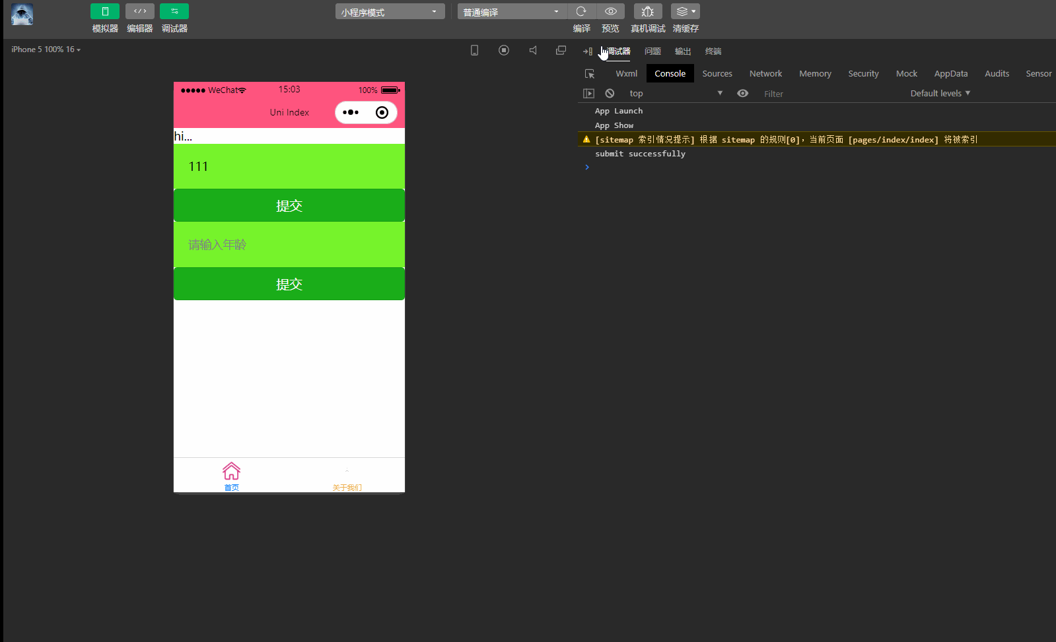Focus the input field containing 111
1056x642 pixels.
click(x=289, y=166)
